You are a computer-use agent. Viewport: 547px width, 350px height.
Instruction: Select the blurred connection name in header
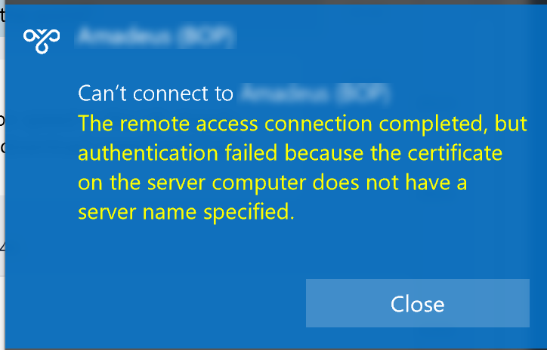[156, 36]
